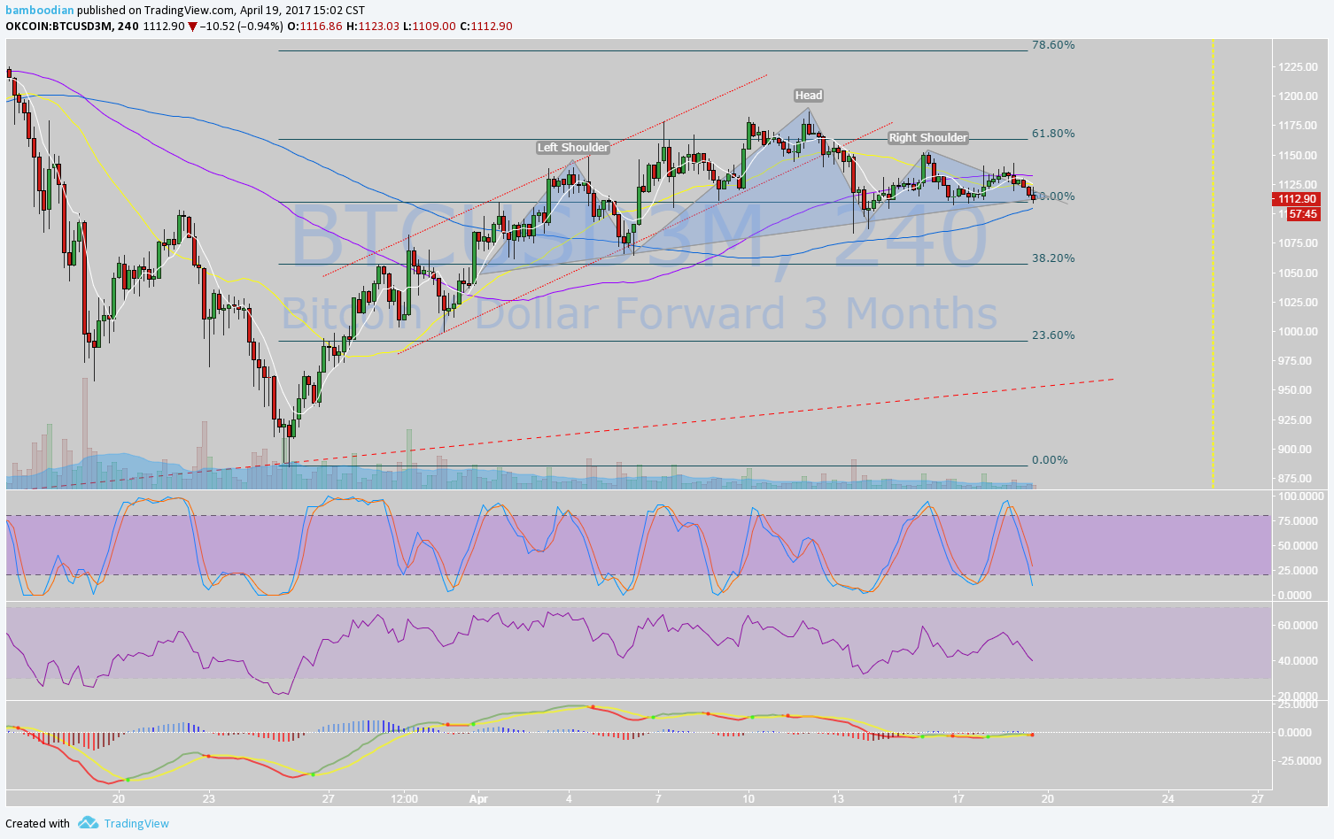Open the TradingView link beside Created with

pyautogui.click(x=136, y=823)
